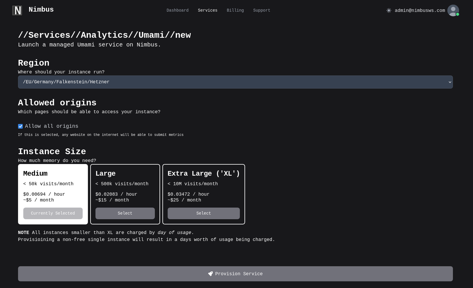This screenshot has height=288, width=473.
Task: Click the '~$5 / month' text
Action: pyautogui.click(x=39, y=200)
